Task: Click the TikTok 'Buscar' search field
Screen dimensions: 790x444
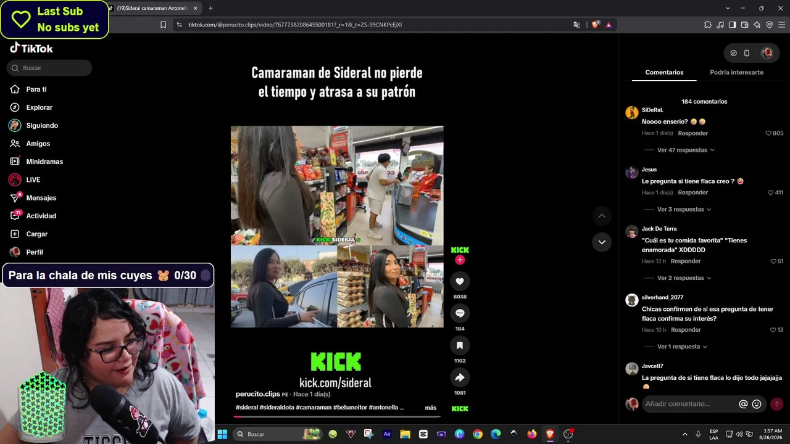Action: 49,68
